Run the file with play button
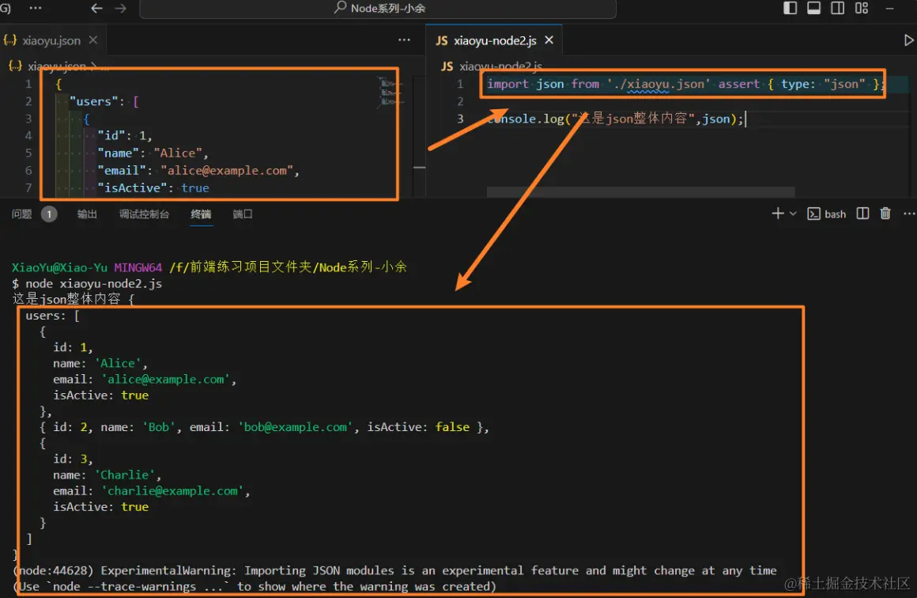This screenshot has width=917, height=598. click(908, 40)
